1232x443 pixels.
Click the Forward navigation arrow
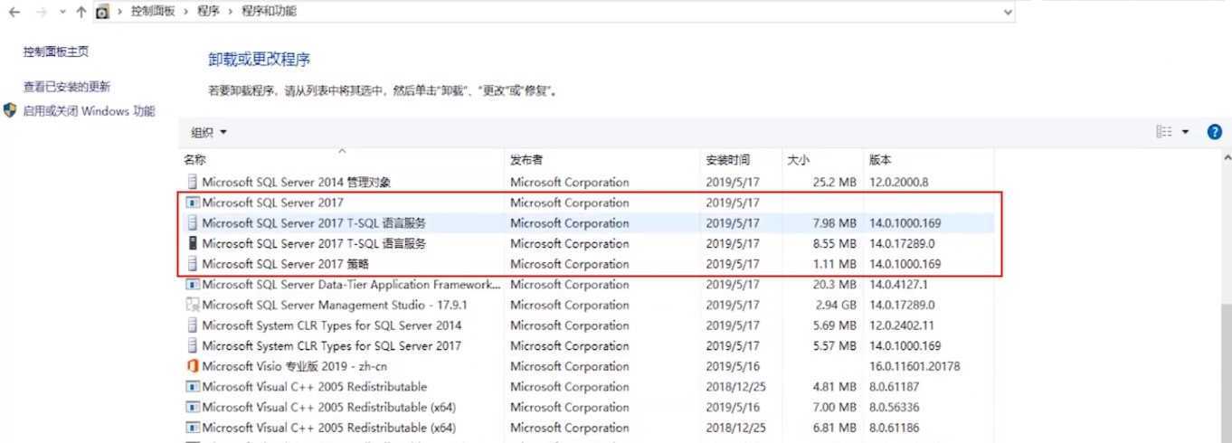click(x=41, y=13)
